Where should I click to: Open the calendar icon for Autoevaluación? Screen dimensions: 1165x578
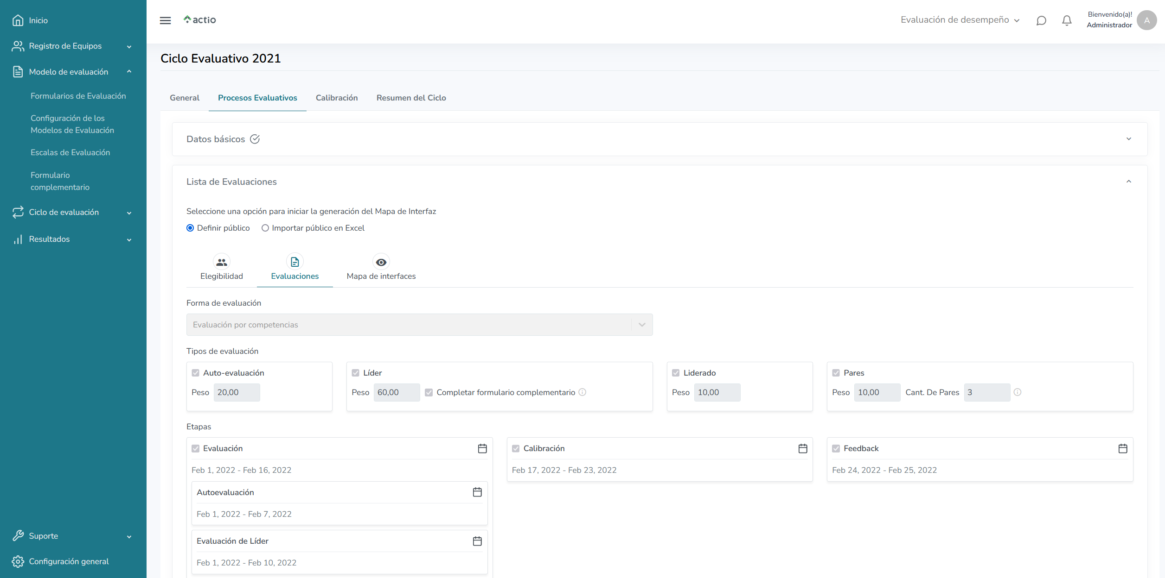pos(477,492)
